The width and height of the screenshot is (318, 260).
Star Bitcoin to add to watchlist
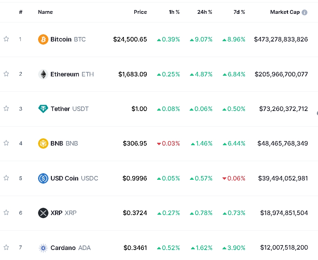pos(6,39)
